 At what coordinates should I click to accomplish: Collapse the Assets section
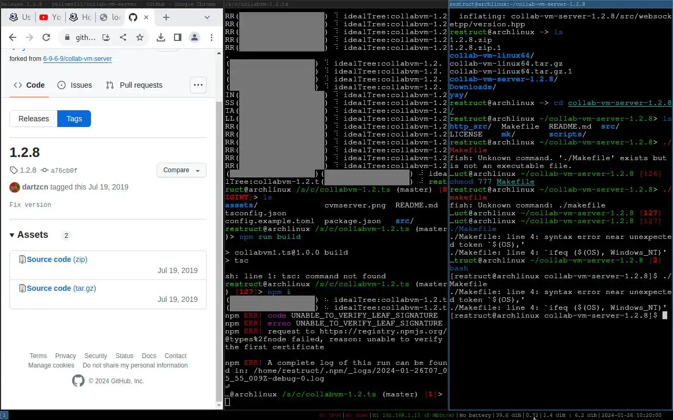point(29,235)
